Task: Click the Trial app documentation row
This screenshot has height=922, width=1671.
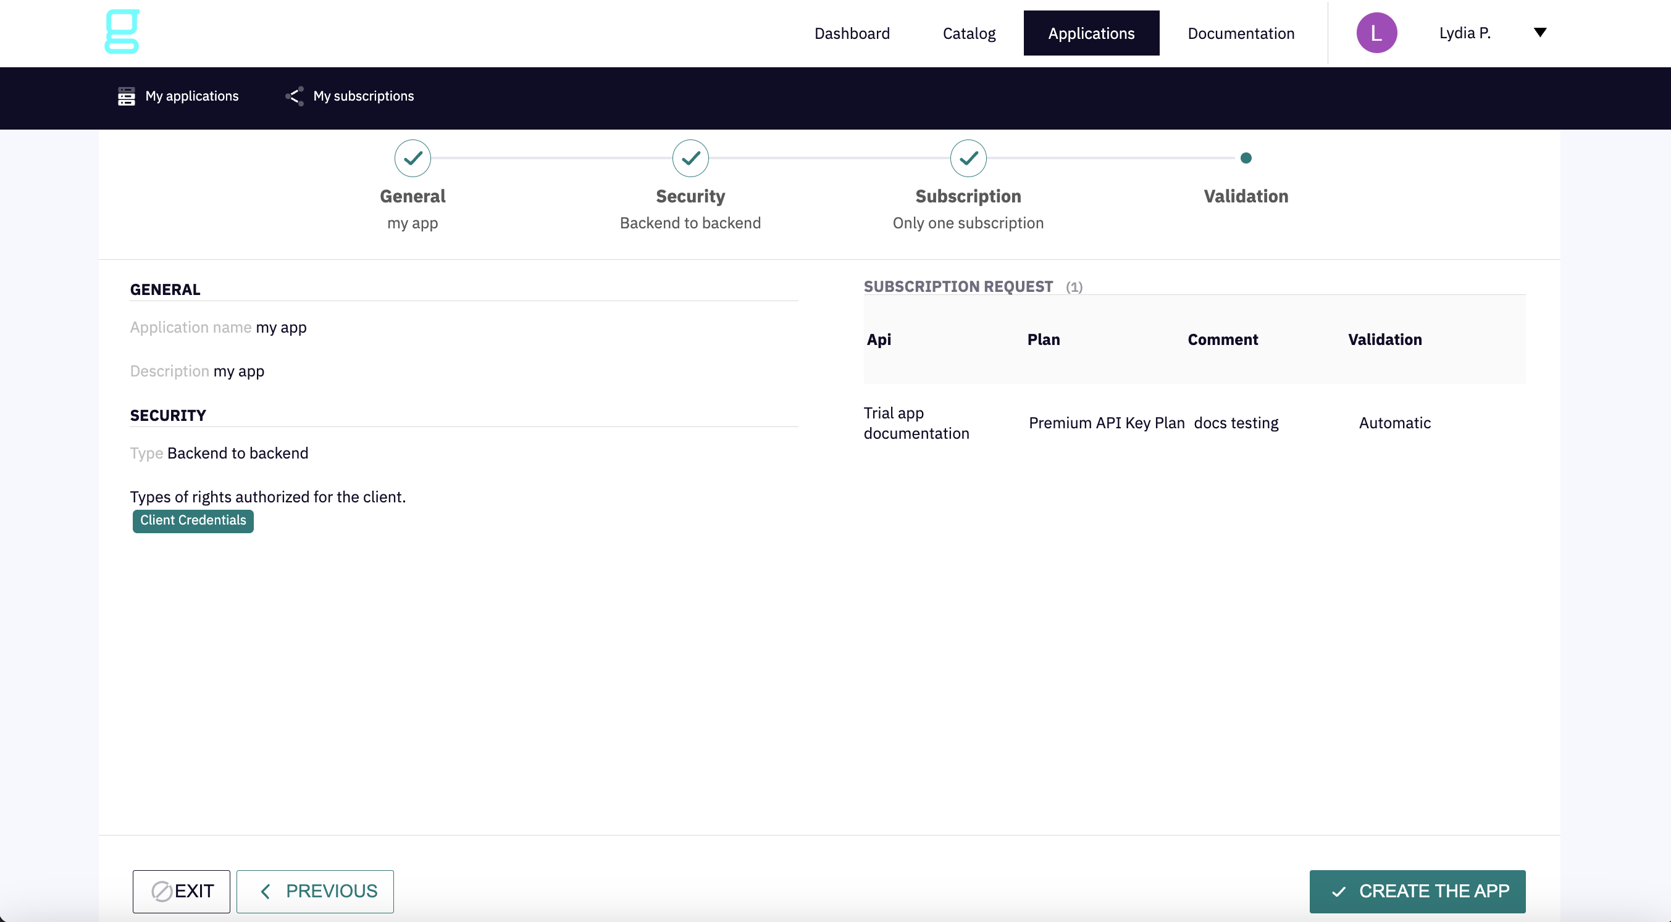Action: pos(916,423)
